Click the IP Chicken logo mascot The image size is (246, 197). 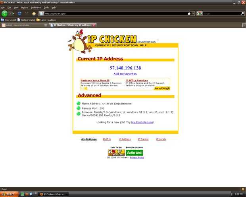click(x=79, y=42)
